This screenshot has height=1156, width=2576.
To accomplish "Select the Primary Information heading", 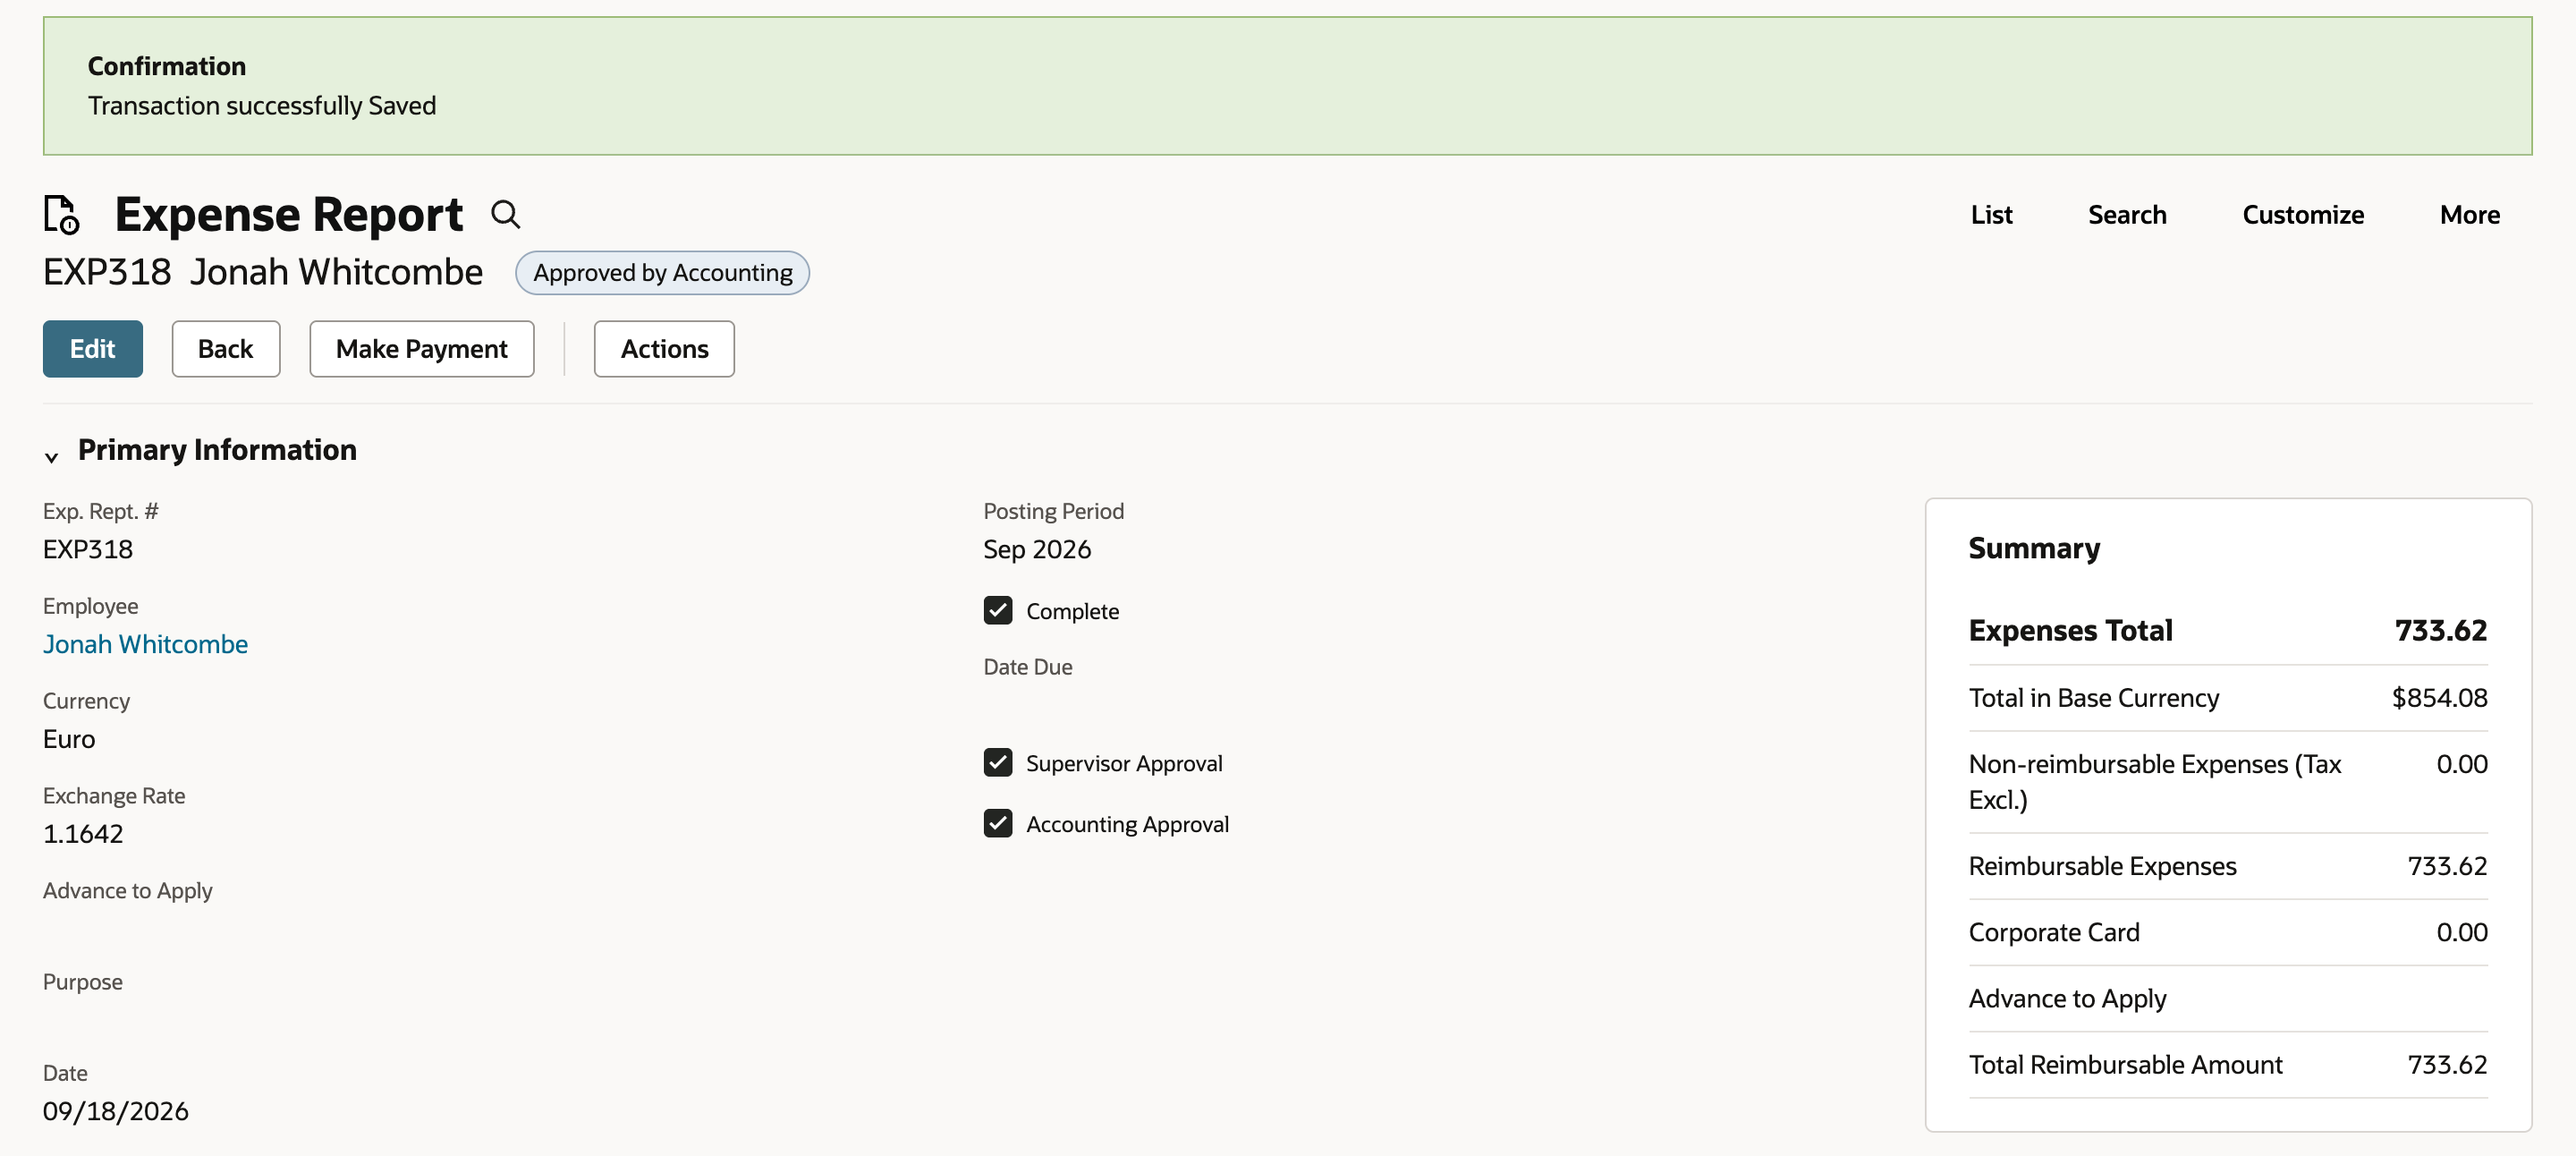I will [217, 449].
